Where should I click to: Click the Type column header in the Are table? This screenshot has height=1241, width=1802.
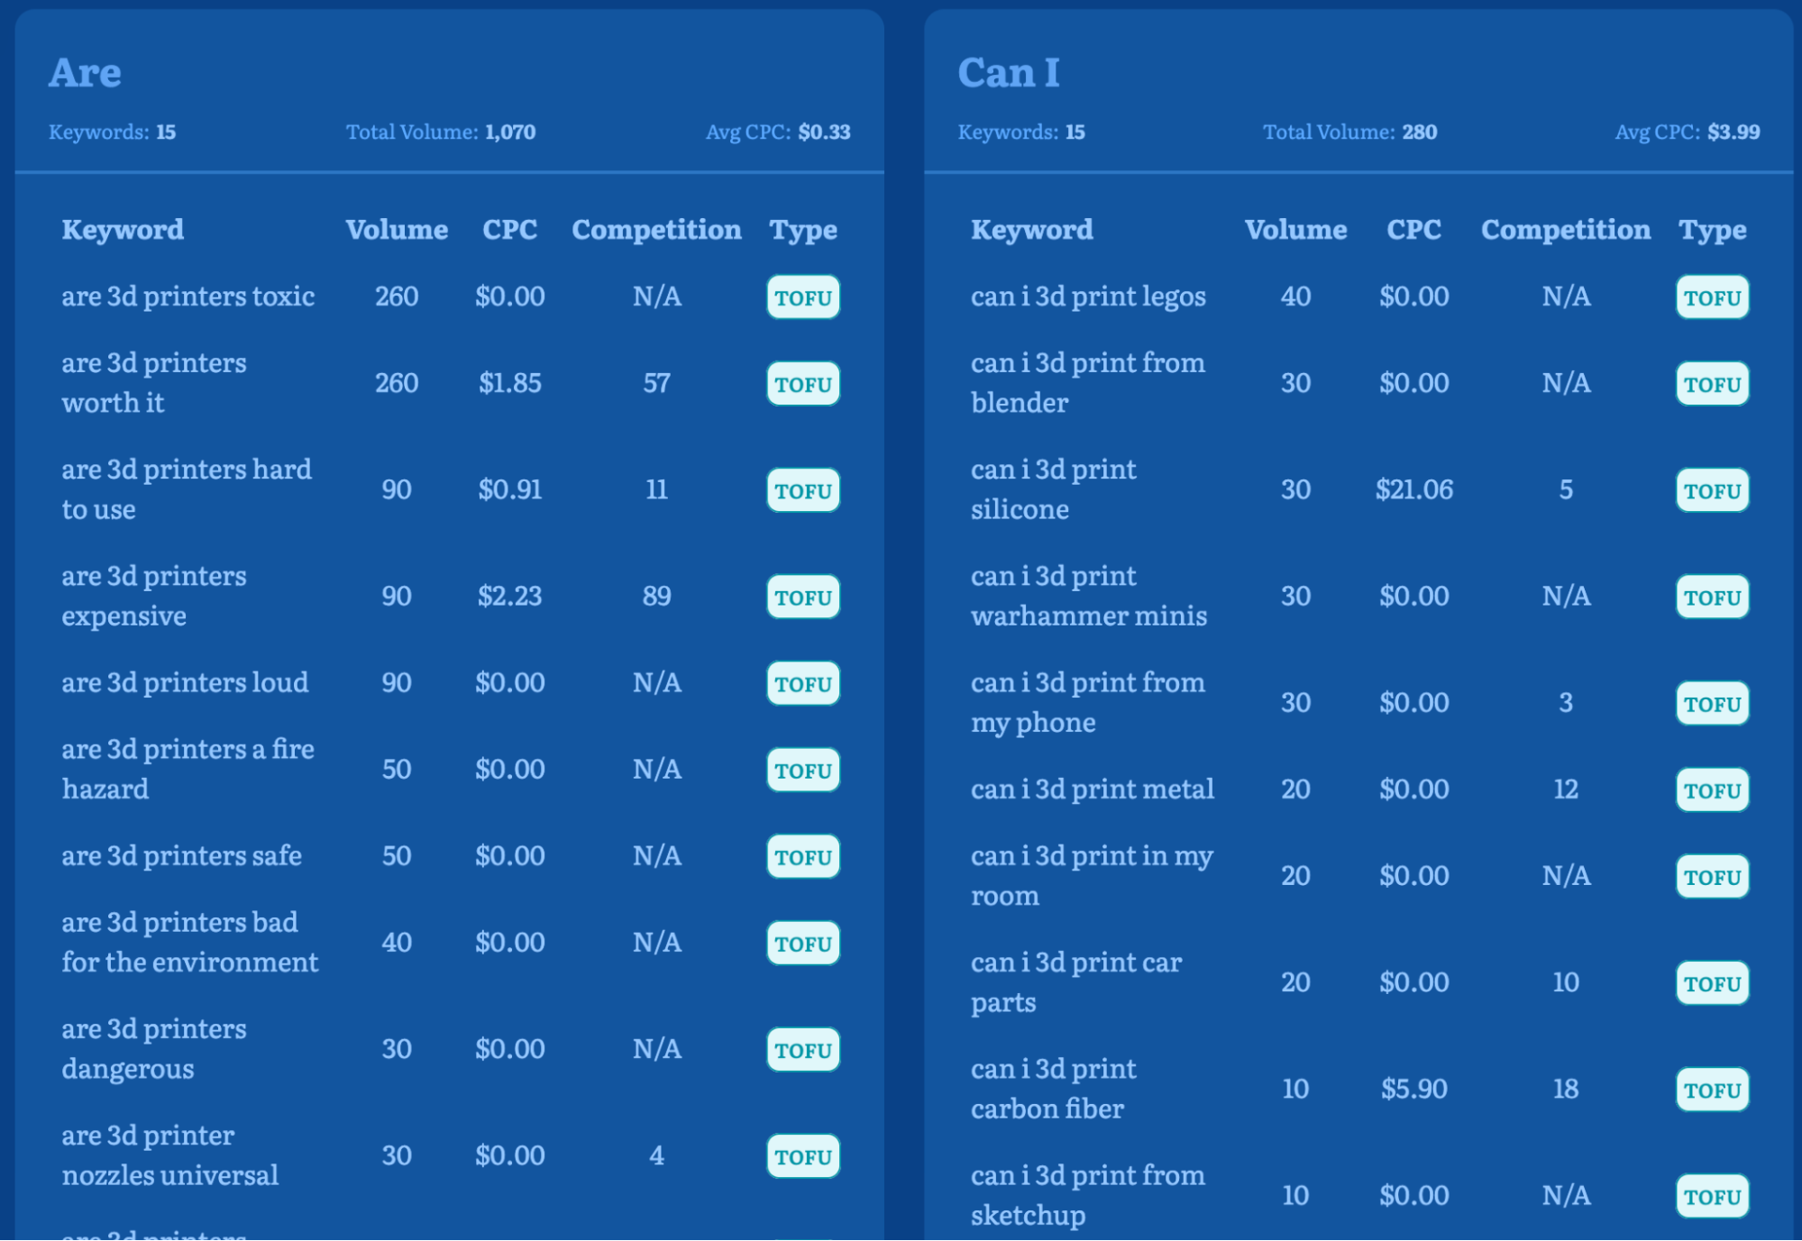[x=802, y=229]
